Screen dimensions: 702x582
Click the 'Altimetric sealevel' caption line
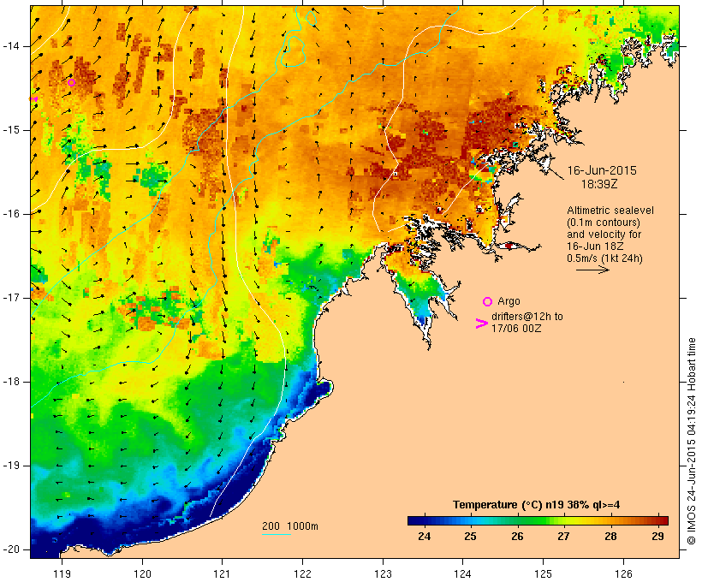[610, 211]
